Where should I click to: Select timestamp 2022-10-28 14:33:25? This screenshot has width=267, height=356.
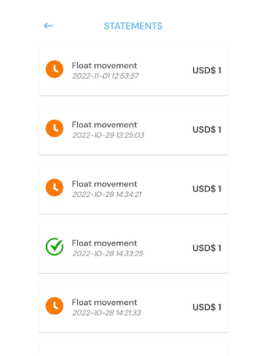point(108,254)
